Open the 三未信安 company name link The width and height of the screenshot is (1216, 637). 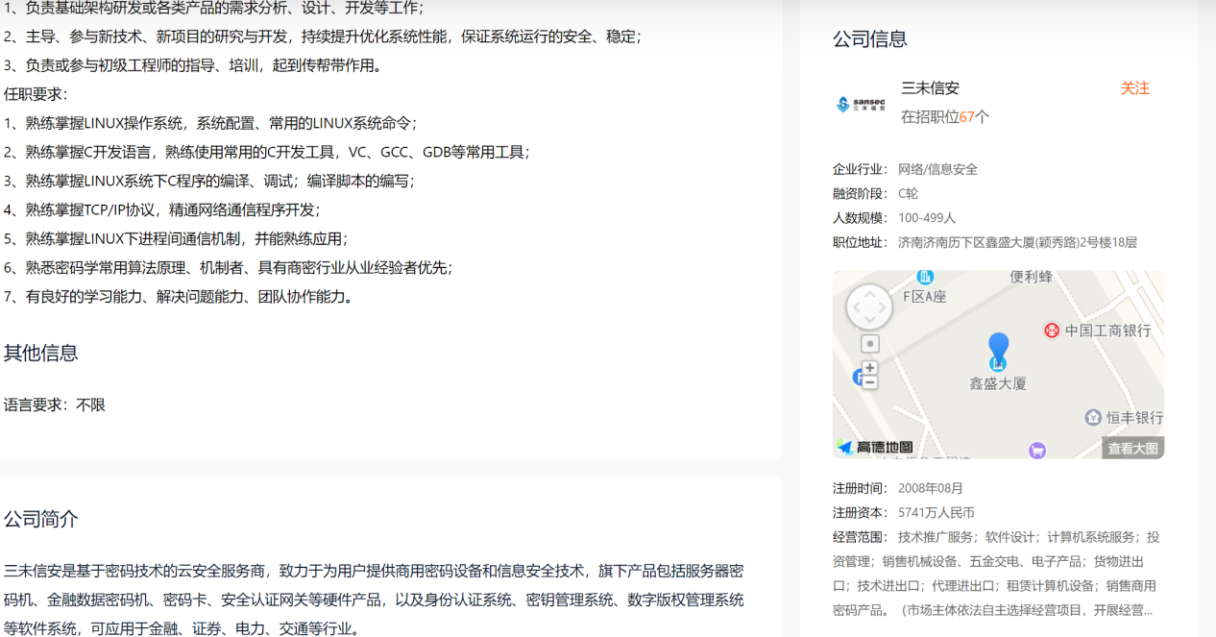pos(930,88)
